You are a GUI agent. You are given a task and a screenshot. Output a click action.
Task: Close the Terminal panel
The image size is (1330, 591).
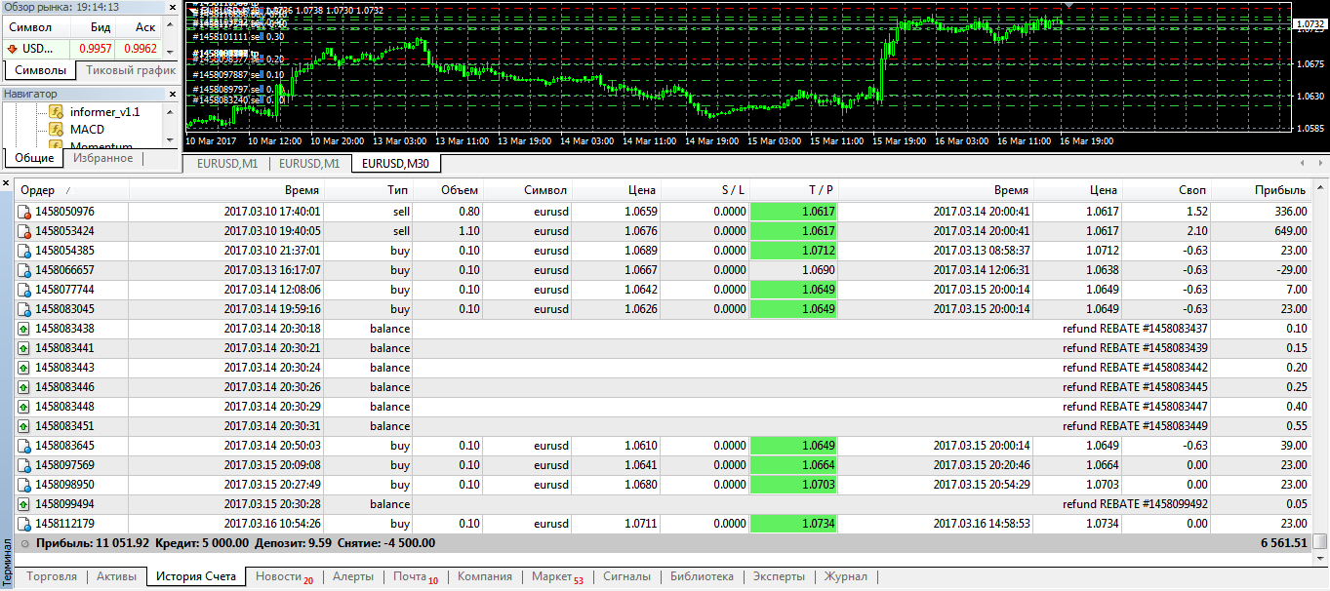pos(6,182)
